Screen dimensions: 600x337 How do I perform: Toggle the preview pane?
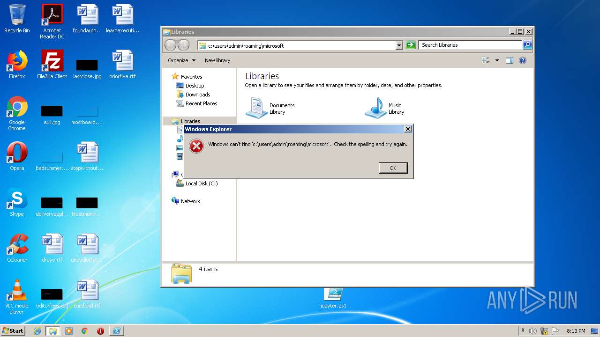tap(510, 60)
